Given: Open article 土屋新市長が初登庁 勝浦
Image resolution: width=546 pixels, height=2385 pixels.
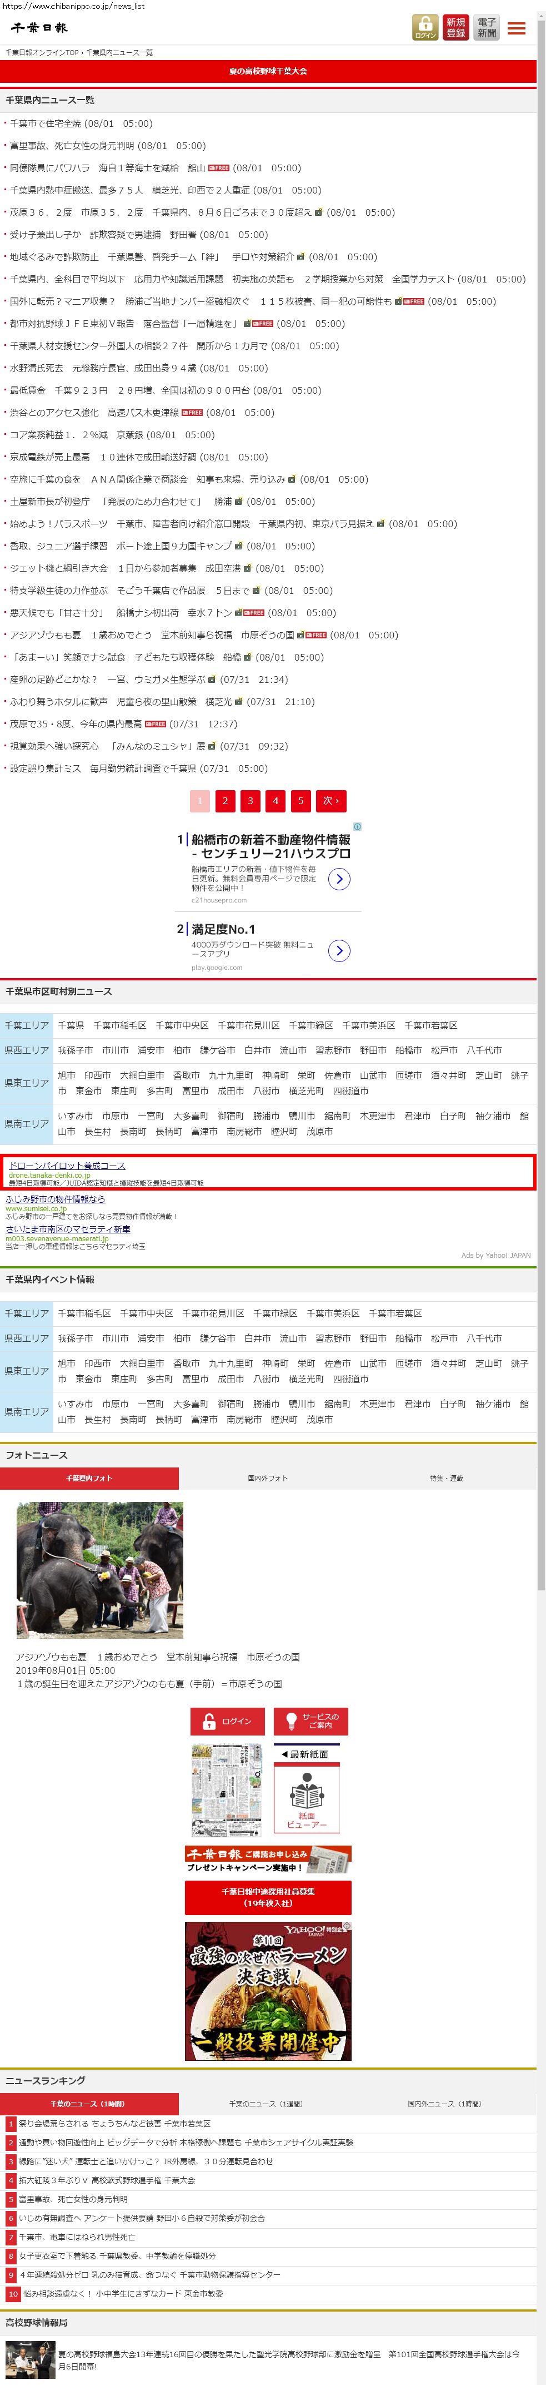Looking at the screenshot, I should [121, 501].
